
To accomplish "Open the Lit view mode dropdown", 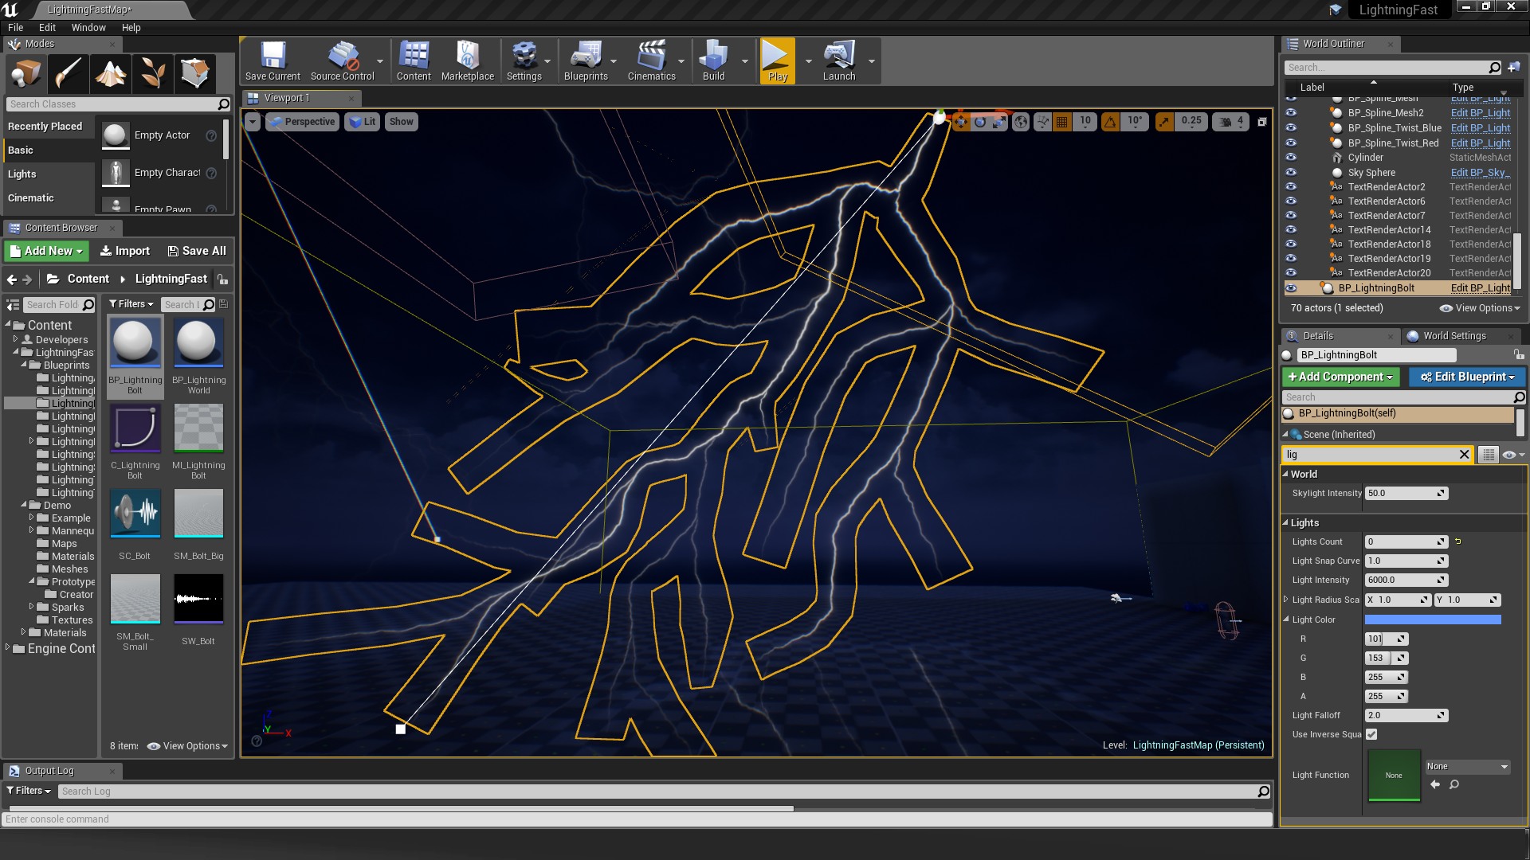I will pos(363,122).
